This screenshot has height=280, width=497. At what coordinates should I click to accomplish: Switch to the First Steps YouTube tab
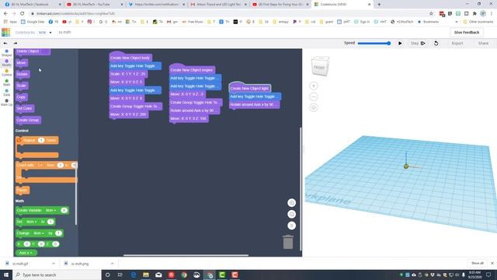280,5
